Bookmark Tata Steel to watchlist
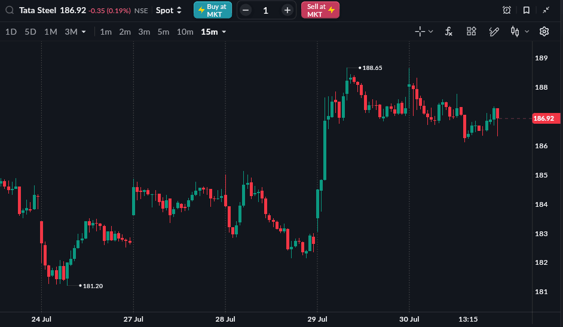This screenshot has width=563, height=327. (x=527, y=10)
